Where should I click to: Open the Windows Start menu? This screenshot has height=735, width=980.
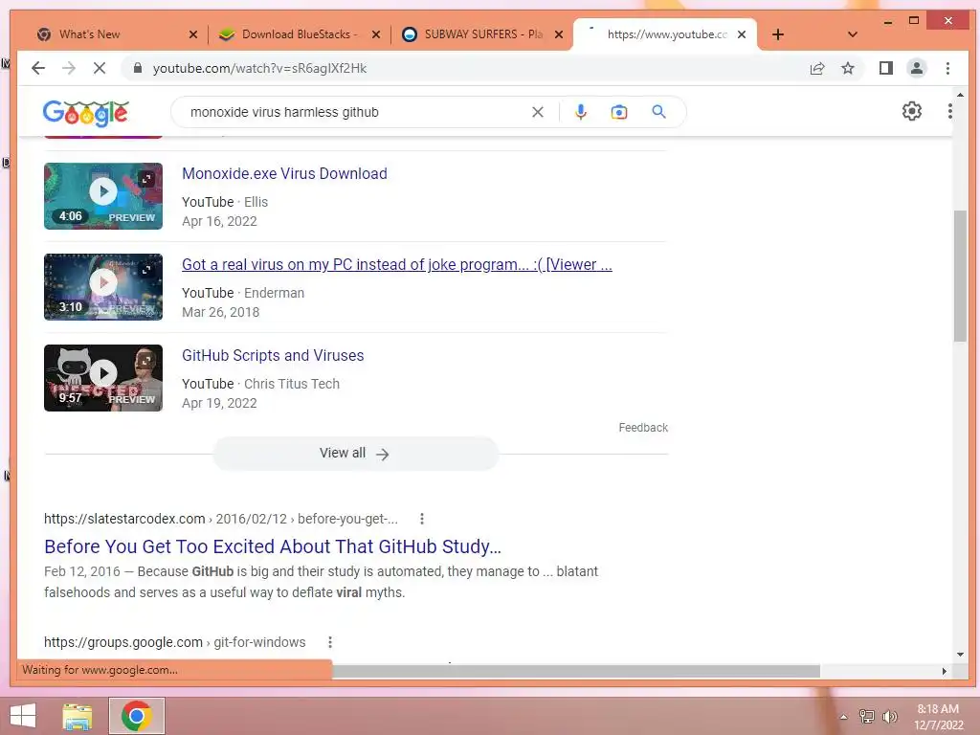click(23, 716)
